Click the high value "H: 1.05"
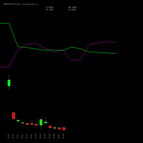143x143 pixels. pos(72,7)
